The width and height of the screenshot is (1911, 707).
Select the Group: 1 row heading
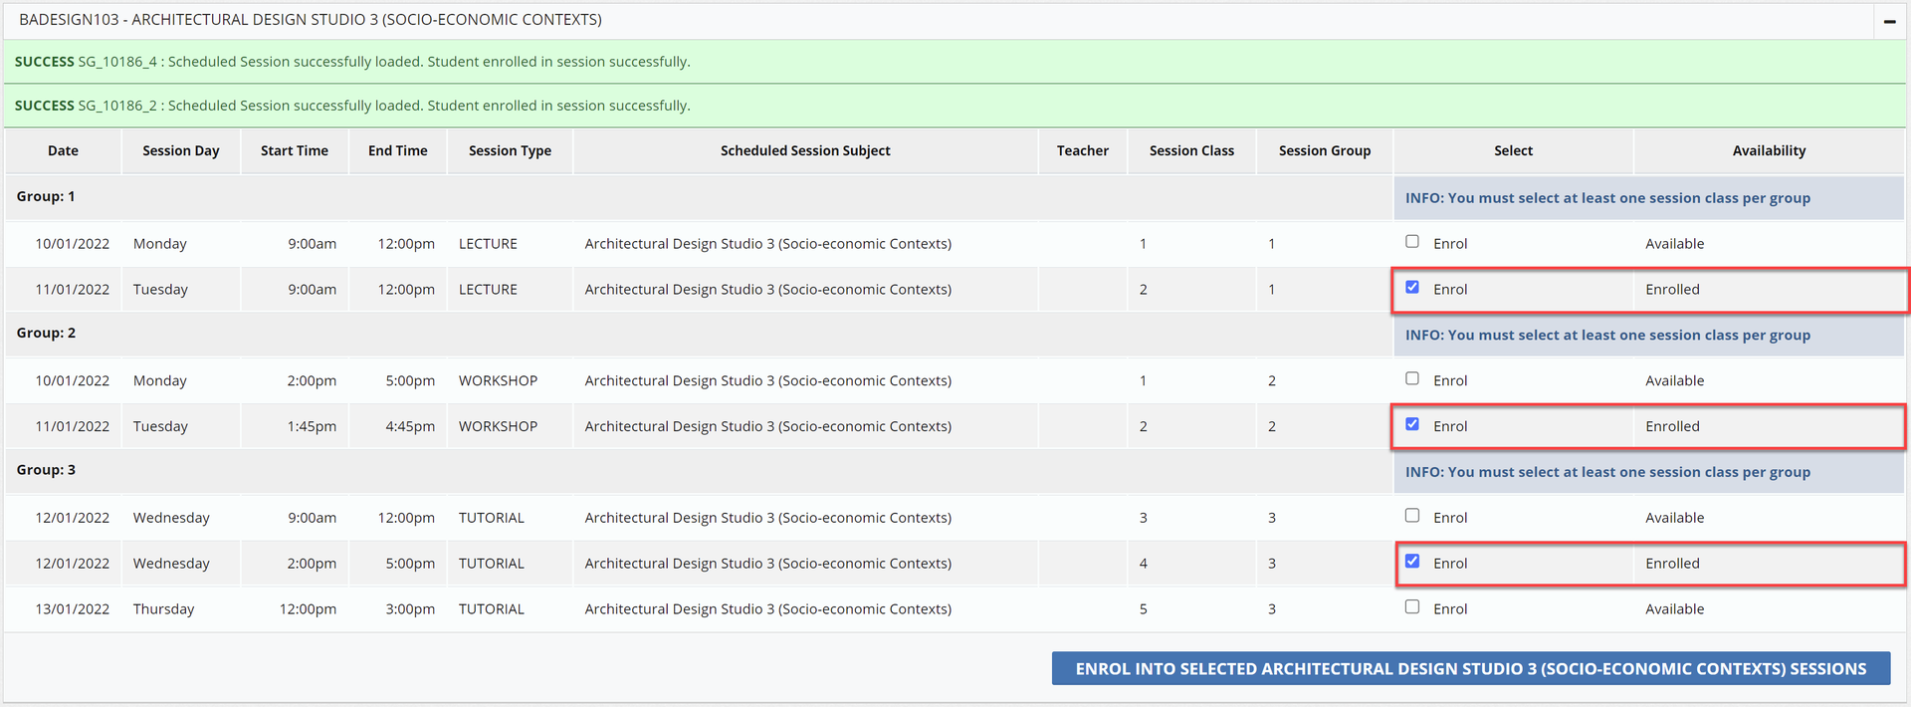pyautogui.click(x=46, y=197)
